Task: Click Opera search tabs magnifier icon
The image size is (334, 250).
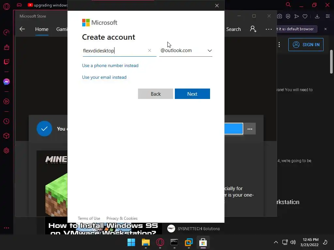Action: pyautogui.click(x=288, y=5)
